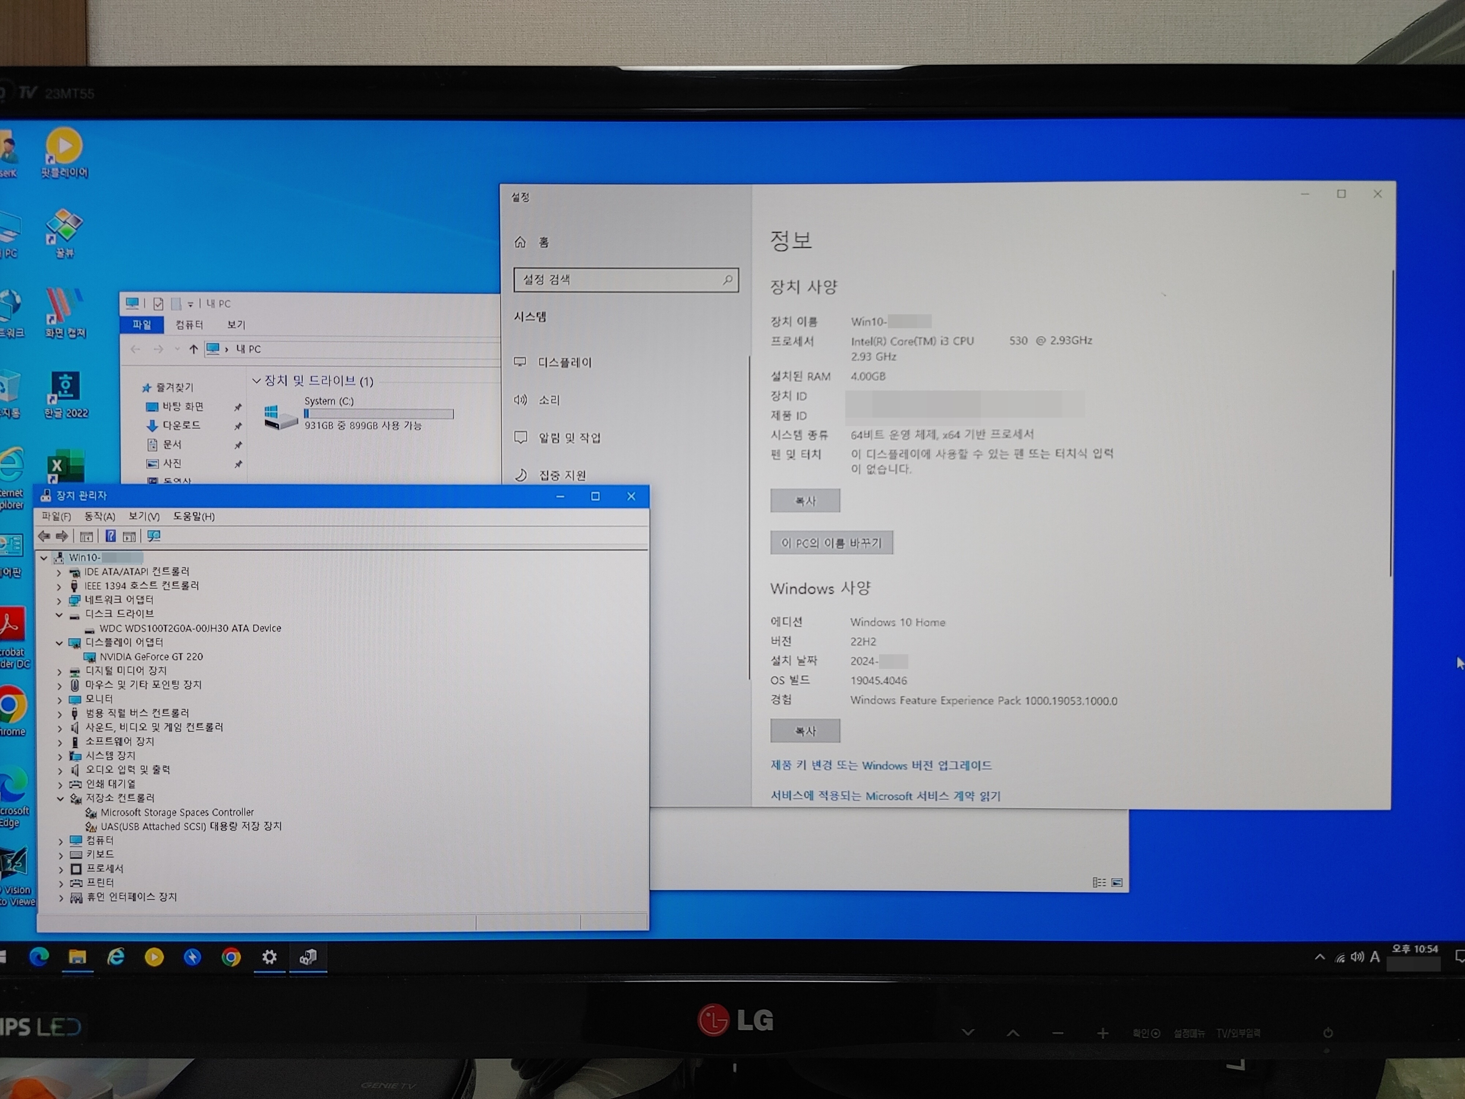Click the Chrome icon on the taskbar
The height and width of the screenshot is (1099, 1465).
[x=231, y=956]
